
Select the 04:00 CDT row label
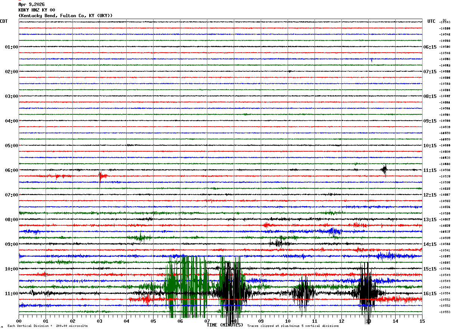coord(12,121)
